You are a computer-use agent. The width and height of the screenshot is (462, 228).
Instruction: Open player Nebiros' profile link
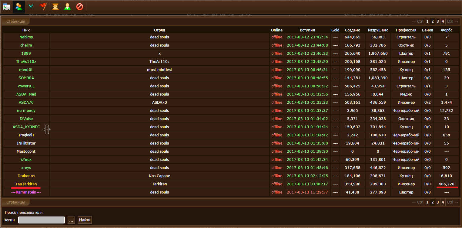pyautogui.click(x=26, y=37)
